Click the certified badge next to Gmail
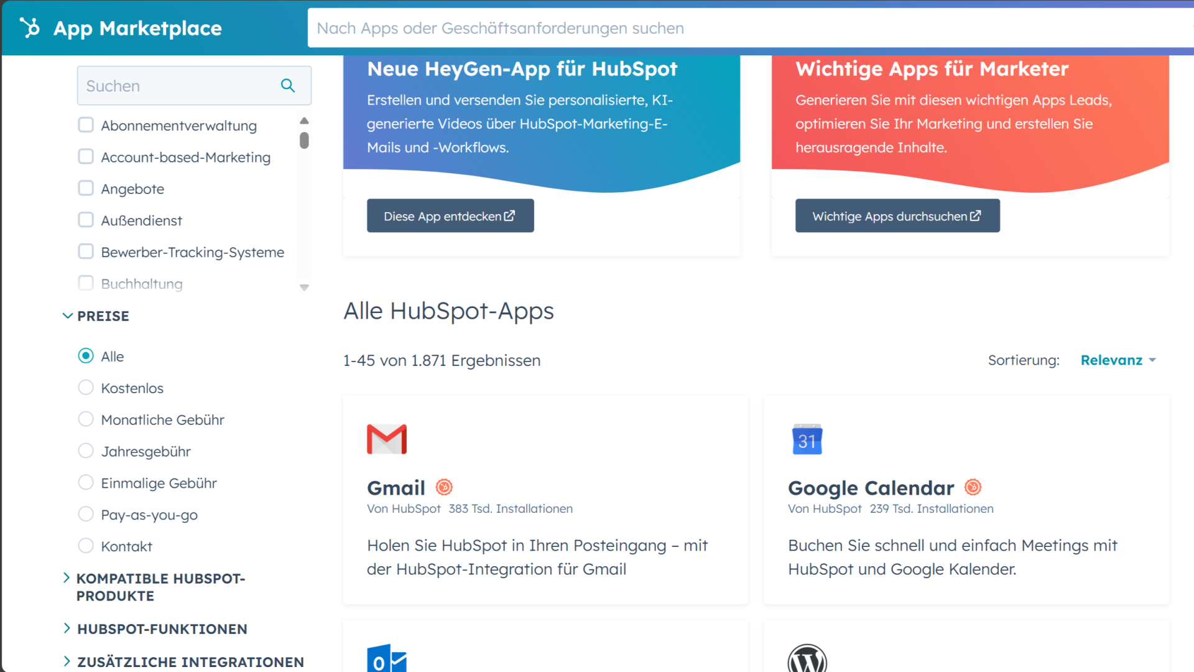Viewport: 1194px width, 672px height. point(444,487)
